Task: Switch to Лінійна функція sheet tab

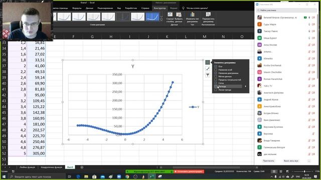Action: coord(27,167)
